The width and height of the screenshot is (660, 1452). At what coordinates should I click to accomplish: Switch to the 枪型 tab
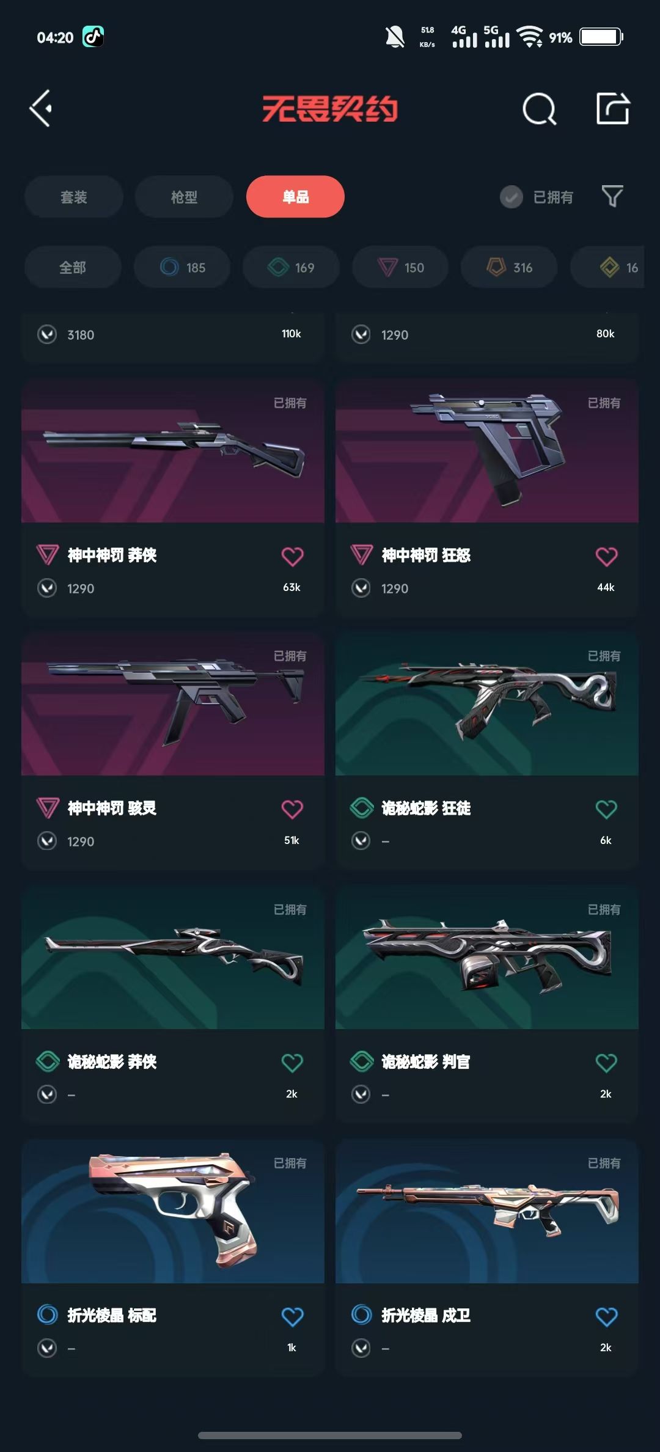(x=184, y=197)
